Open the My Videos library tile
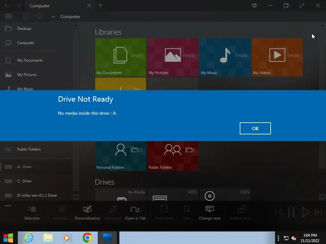Screen dimensions: 326x244 pyautogui.click(x=277, y=57)
